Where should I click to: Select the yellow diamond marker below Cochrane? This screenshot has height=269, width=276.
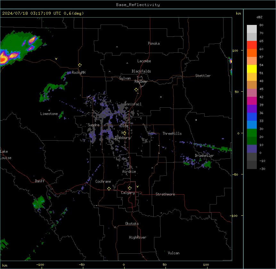click(109, 188)
